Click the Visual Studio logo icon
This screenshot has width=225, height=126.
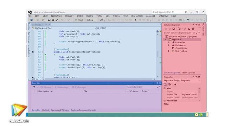(x=30, y=12)
